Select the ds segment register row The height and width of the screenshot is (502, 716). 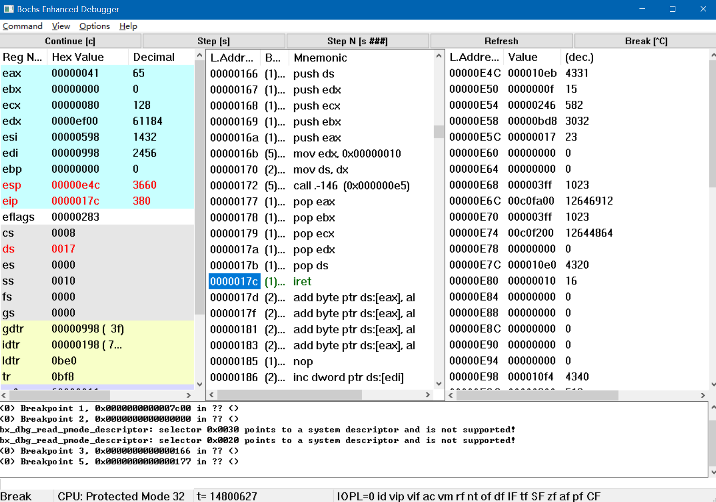(97, 249)
